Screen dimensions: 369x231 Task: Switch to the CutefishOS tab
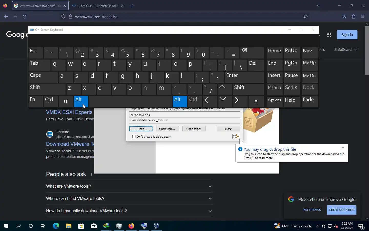[97, 6]
